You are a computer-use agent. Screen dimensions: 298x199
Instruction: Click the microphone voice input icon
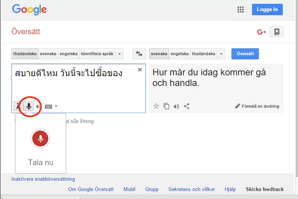(29, 106)
